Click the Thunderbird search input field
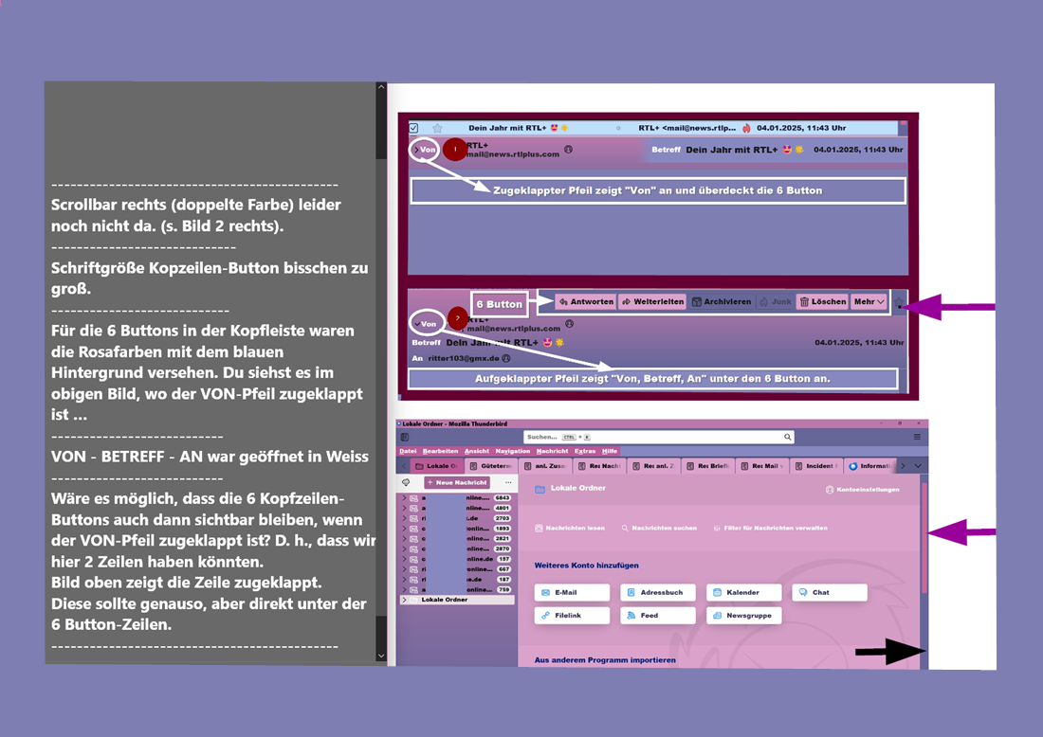Viewport: 1043px width, 737px height. (x=659, y=438)
